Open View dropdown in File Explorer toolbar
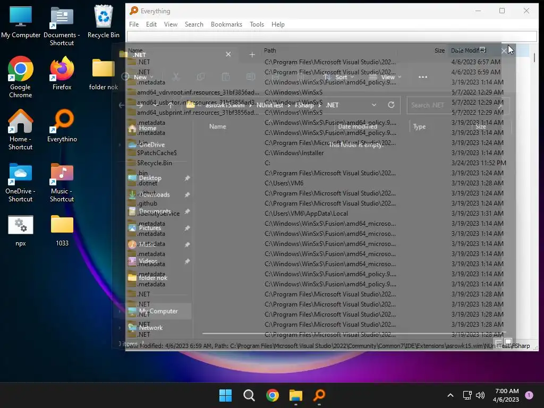 click(x=385, y=77)
